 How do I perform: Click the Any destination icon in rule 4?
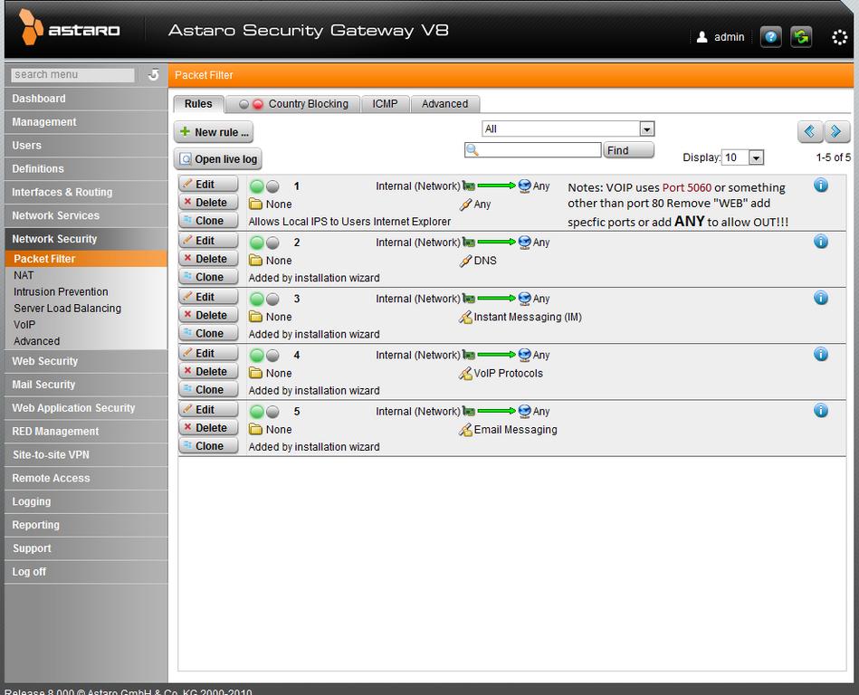[524, 355]
